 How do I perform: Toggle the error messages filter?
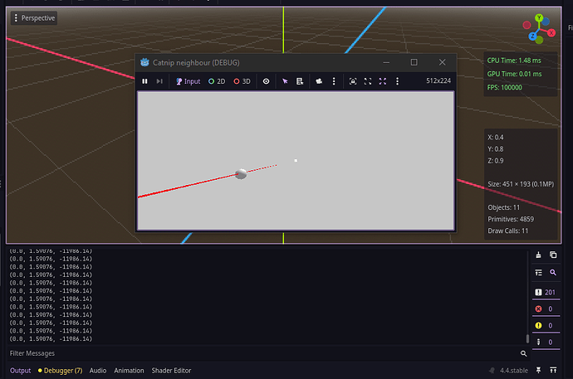click(x=546, y=309)
